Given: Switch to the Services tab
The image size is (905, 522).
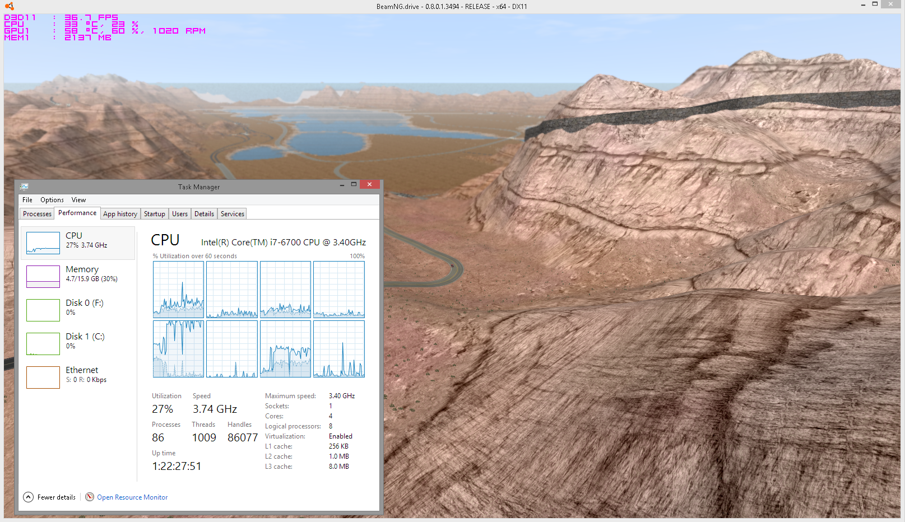Looking at the screenshot, I should pos(232,214).
